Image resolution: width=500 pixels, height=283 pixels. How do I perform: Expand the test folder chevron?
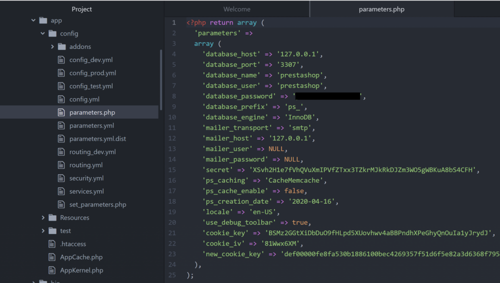(43, 231)
